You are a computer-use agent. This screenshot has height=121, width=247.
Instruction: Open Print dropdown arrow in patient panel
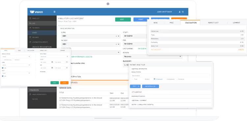pyautogui.click(x=139, y=86)
